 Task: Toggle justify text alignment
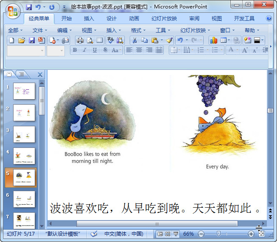click(159, 50)
